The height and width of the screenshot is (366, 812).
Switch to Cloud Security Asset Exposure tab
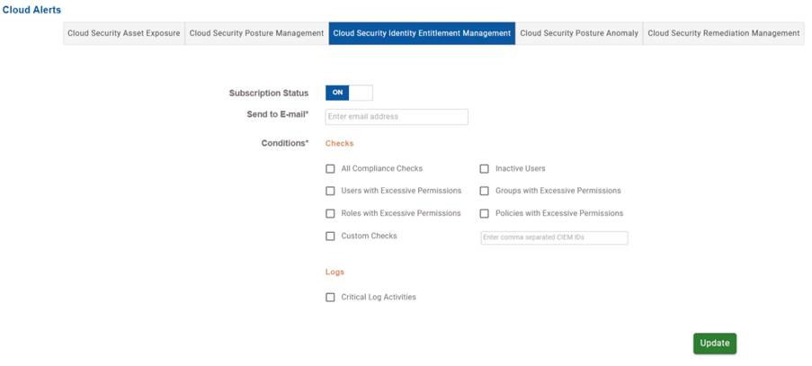coord(124,33)
